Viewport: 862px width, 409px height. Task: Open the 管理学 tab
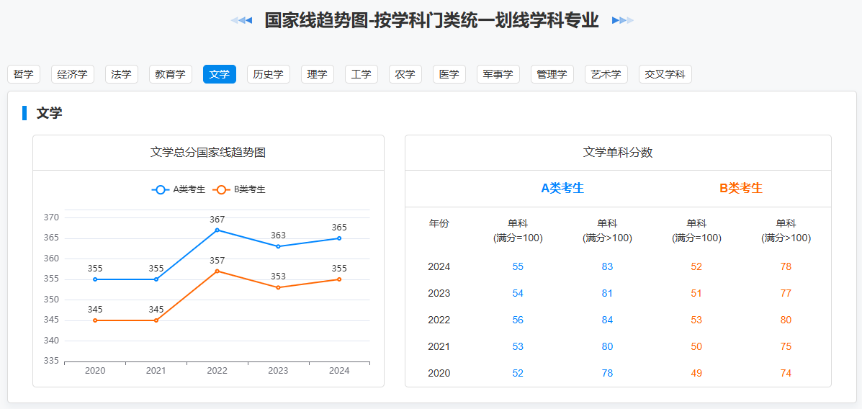[x=552, y=74]
